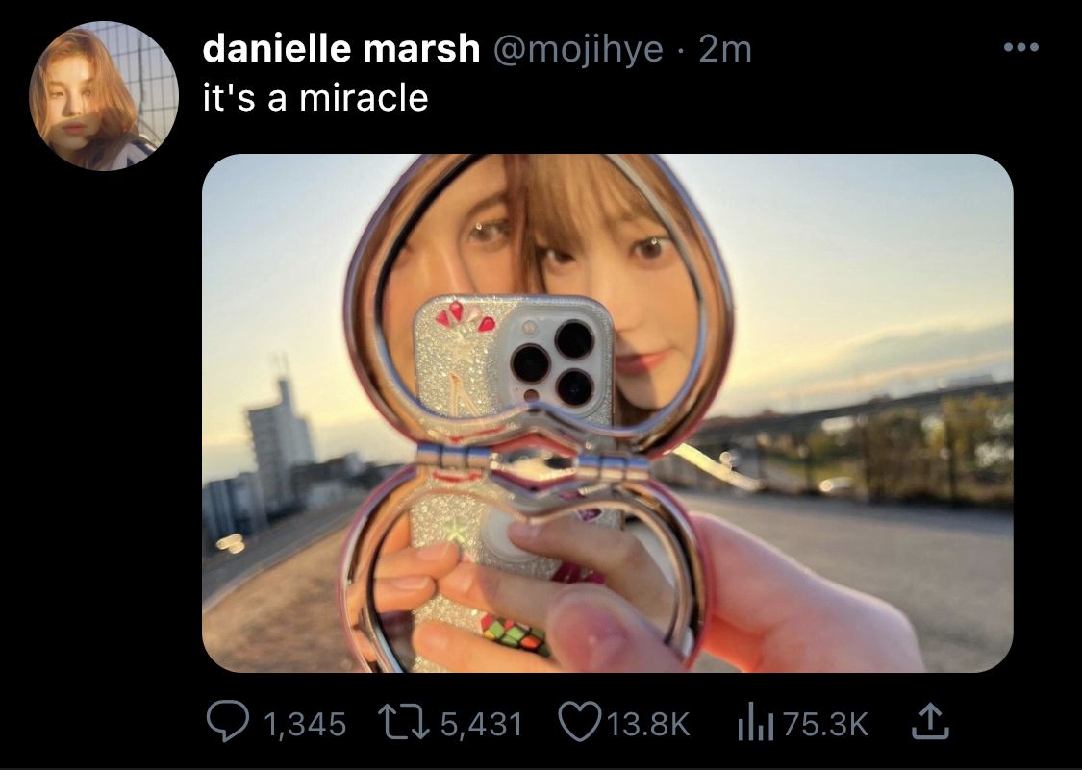The image size is (1082, 770).
Task: Like the tweet with the heart icon
Action: [580, 722]
